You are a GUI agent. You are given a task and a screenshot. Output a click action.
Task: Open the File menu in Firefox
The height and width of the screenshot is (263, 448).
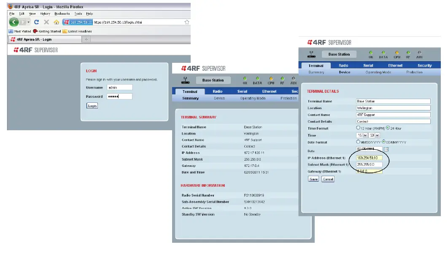tap(12, 13)
